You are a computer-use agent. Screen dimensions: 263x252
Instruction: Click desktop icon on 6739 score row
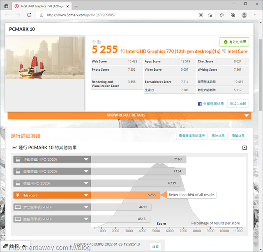click(x=18, y=183)
